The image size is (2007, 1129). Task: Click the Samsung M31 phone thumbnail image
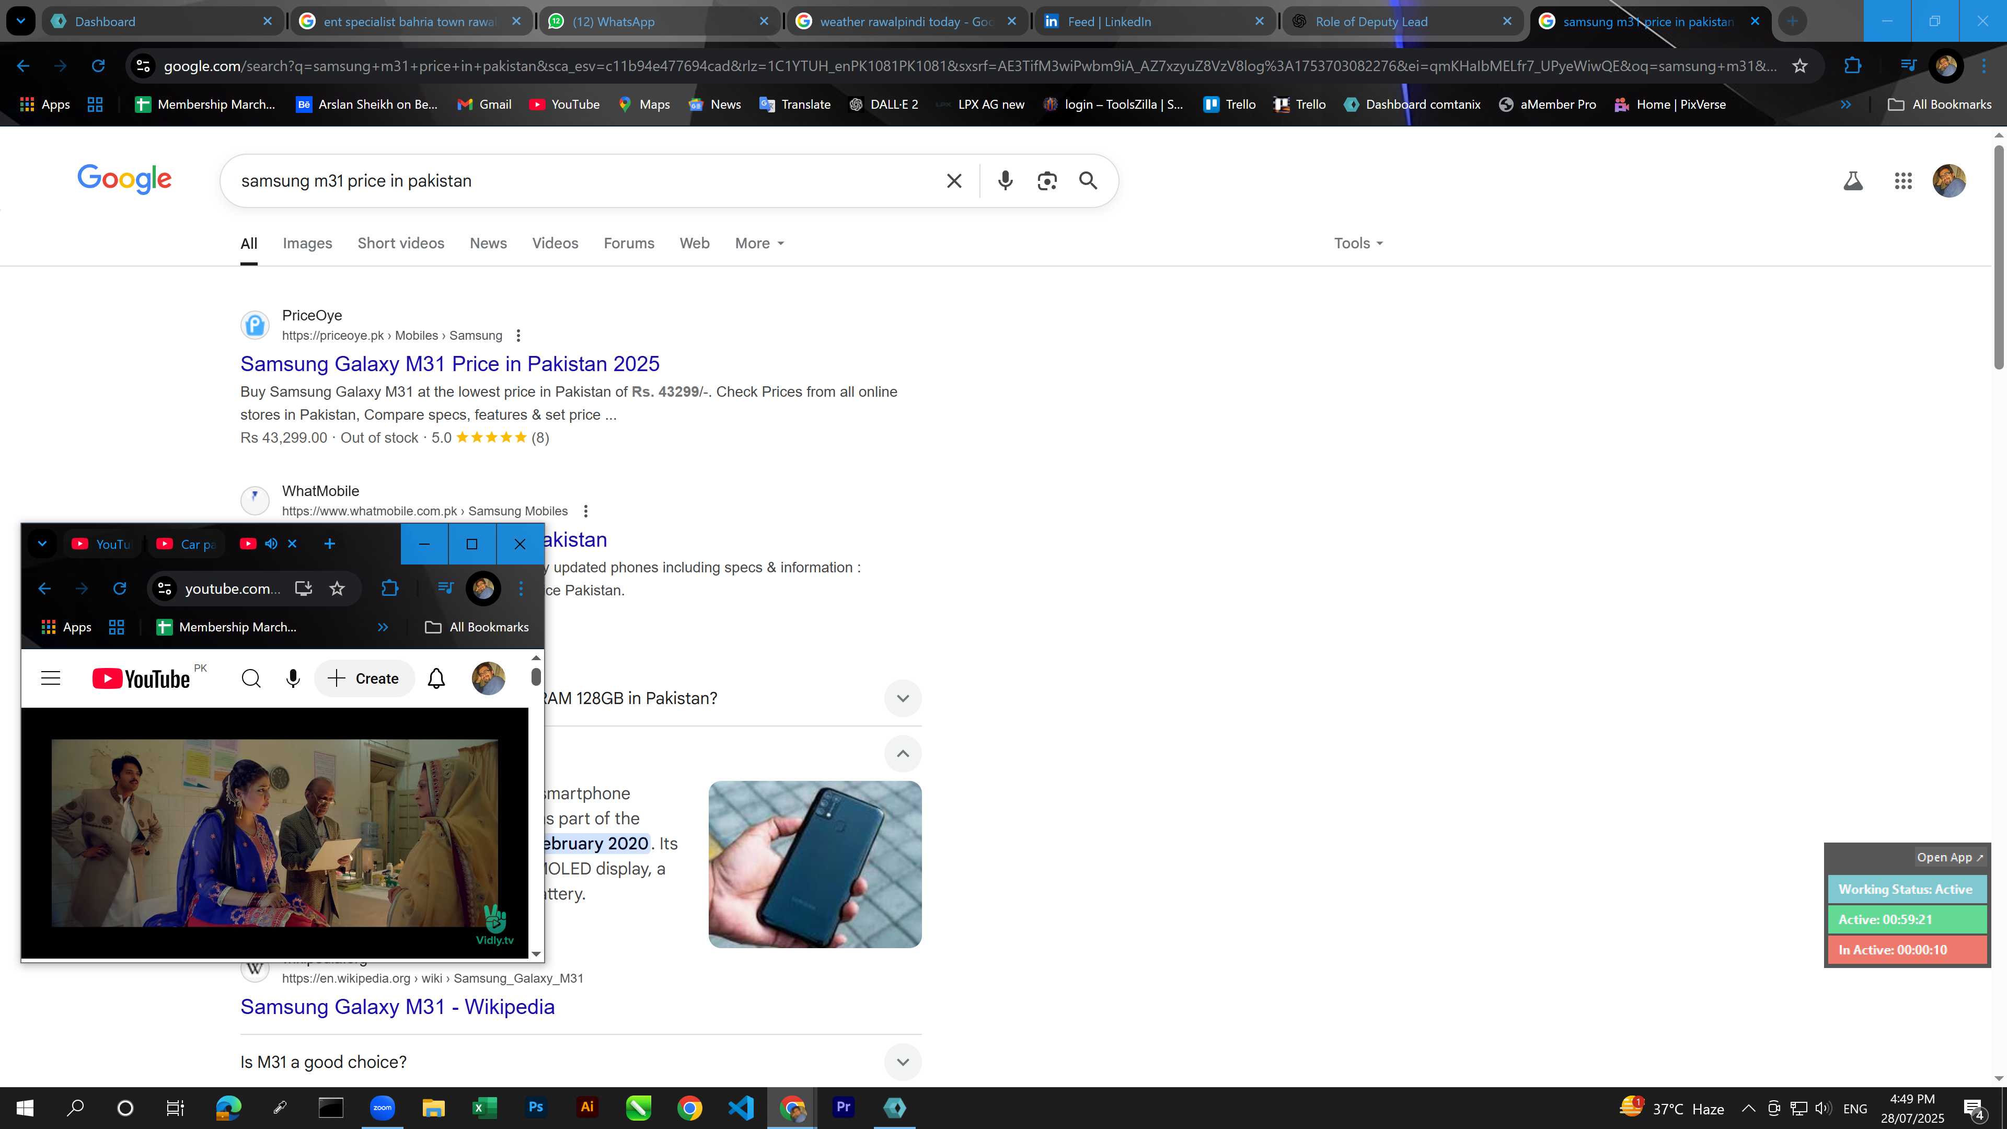point(815,864)
